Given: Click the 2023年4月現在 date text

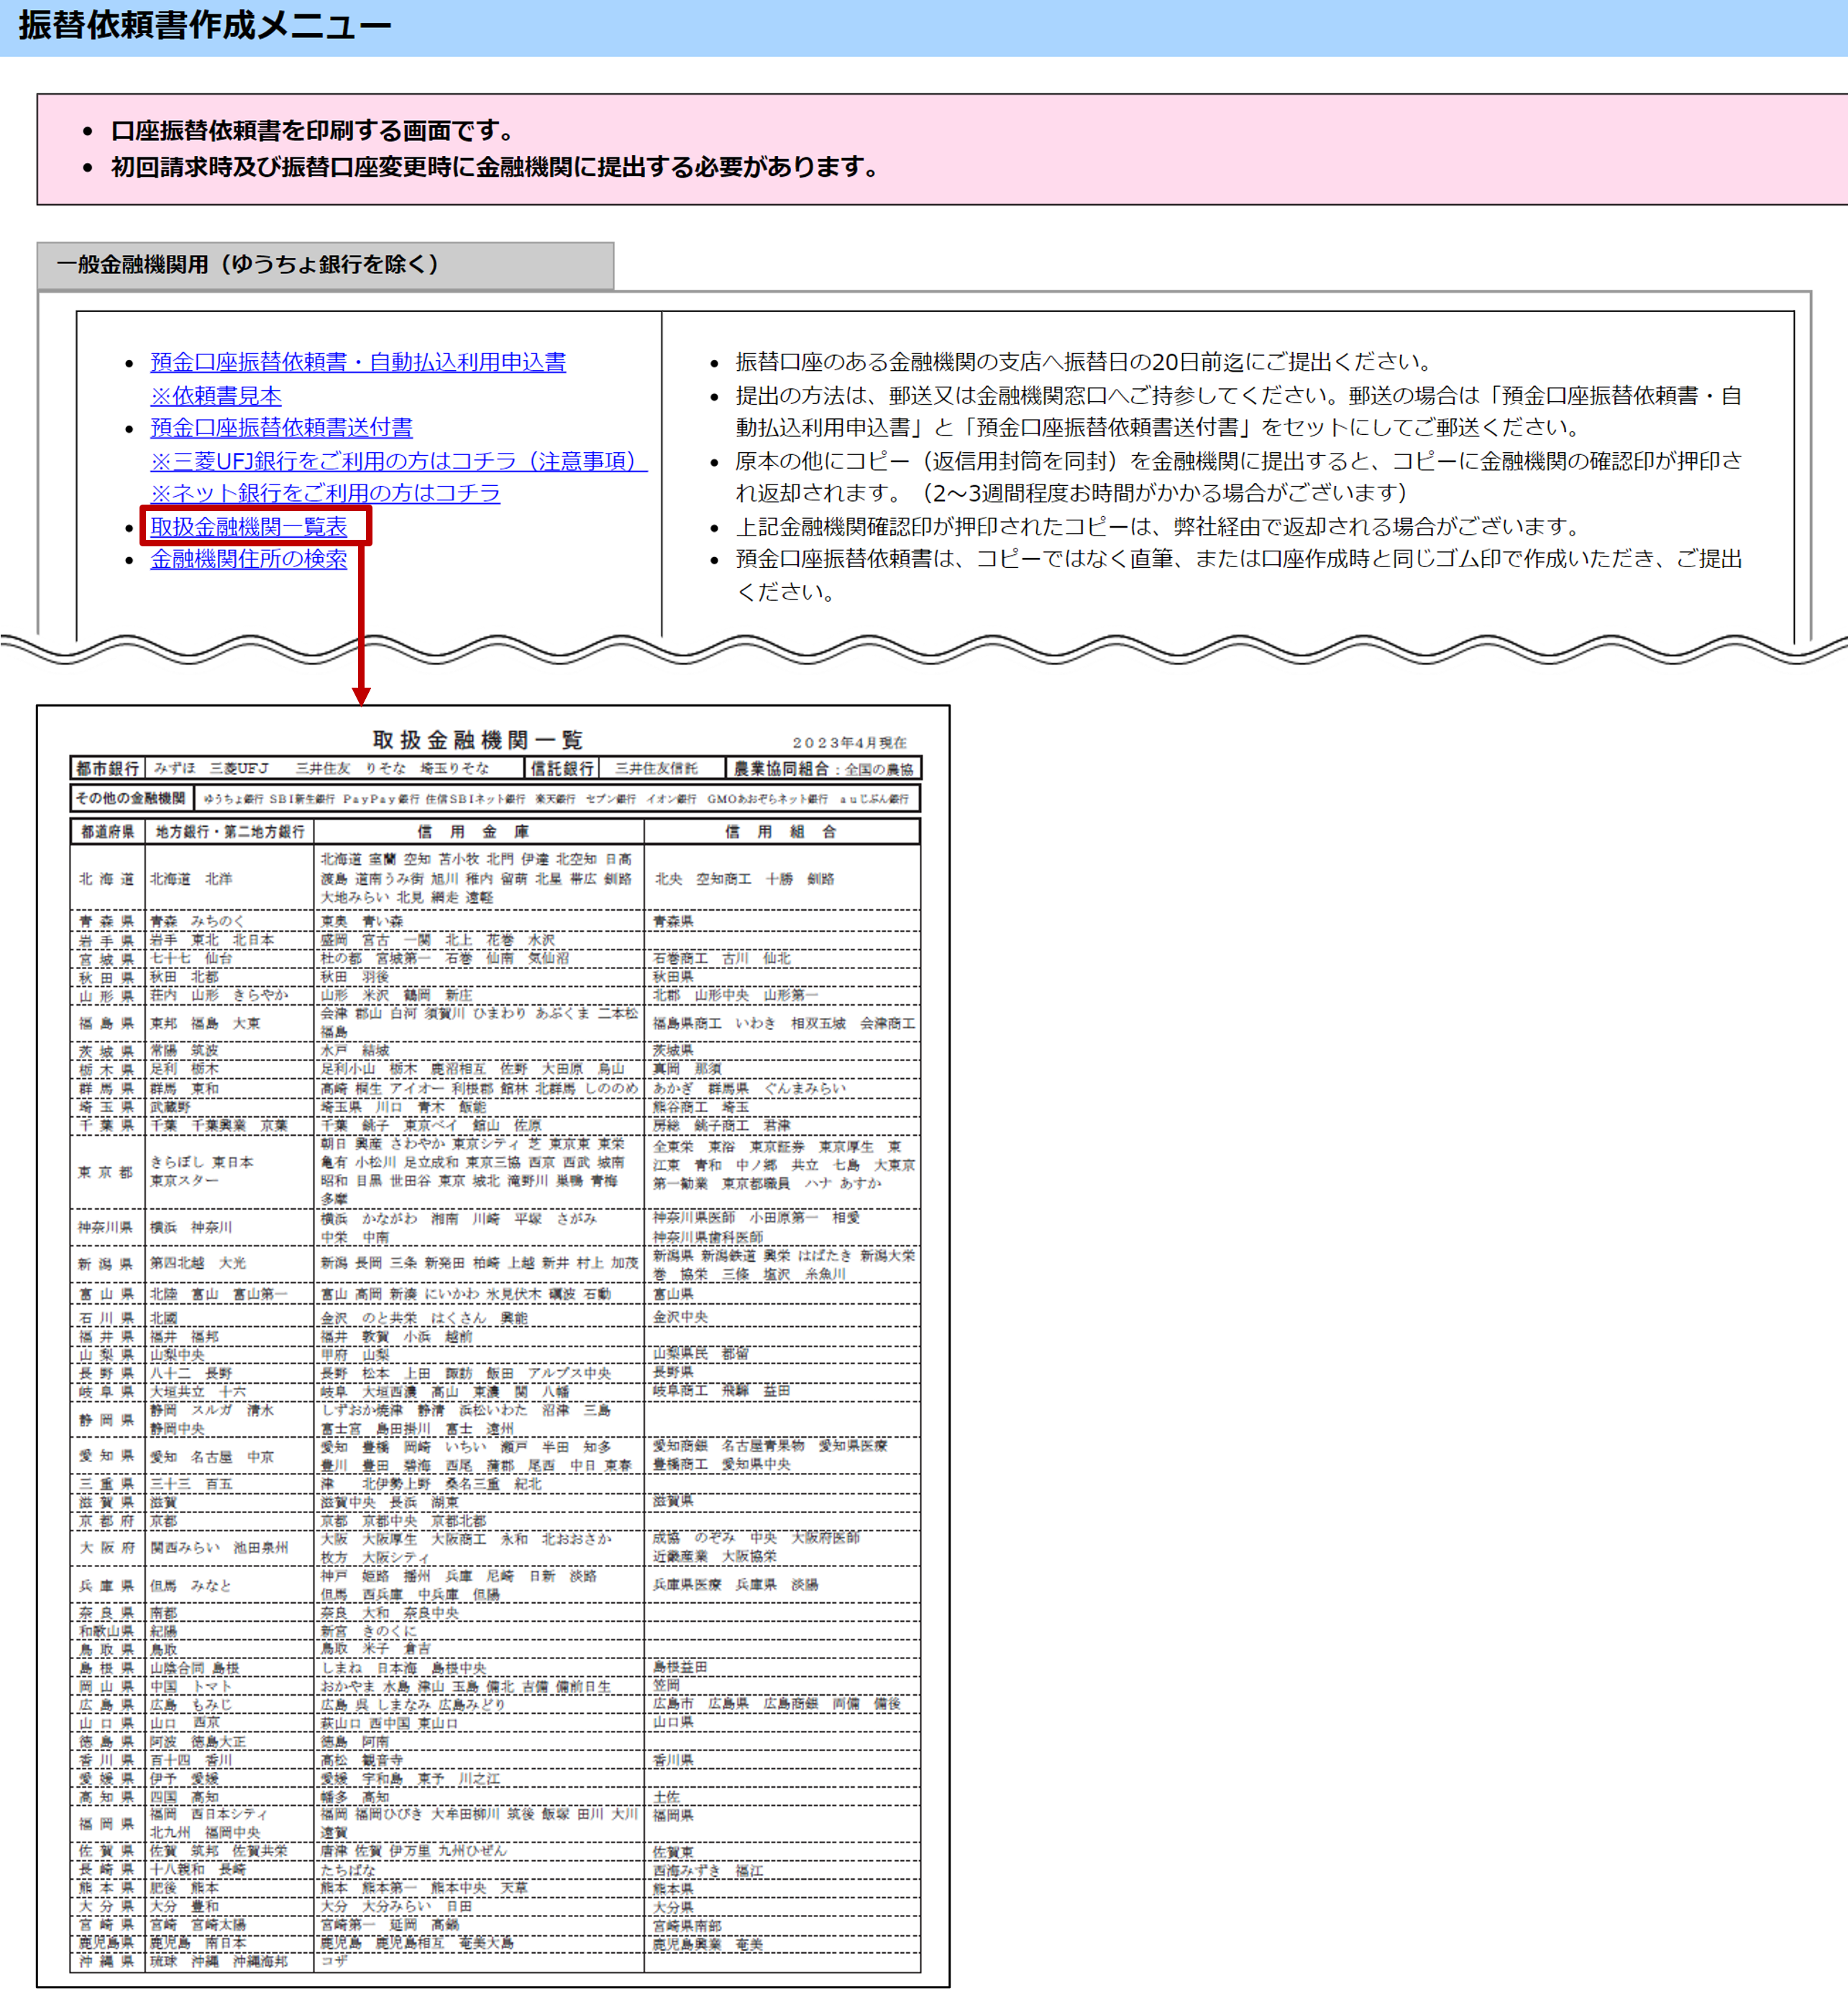Looking at the screenshot, I should point(849,743).
